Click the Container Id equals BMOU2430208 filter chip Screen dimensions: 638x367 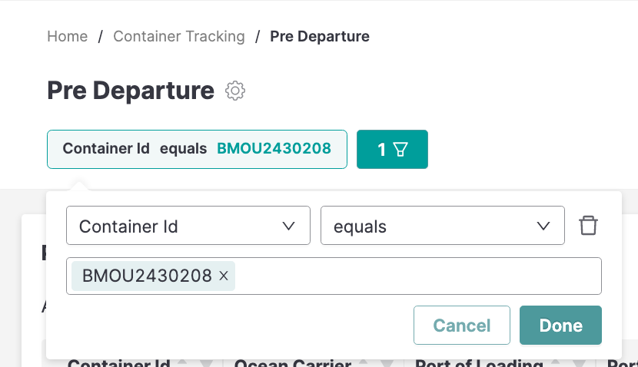197,149
